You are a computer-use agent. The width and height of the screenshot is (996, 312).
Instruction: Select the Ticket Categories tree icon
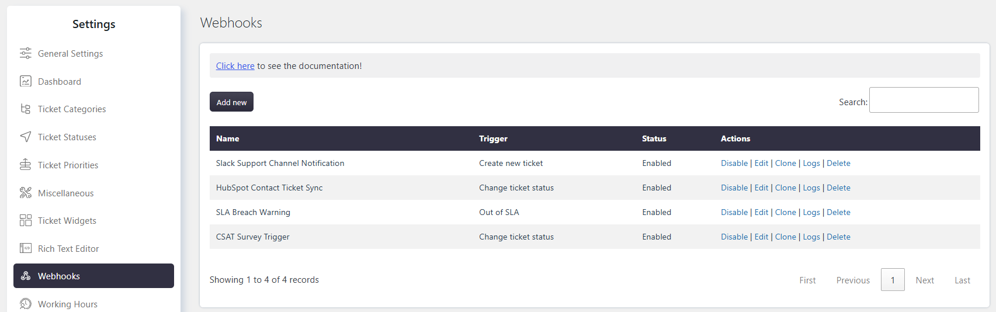coord(26,109)
